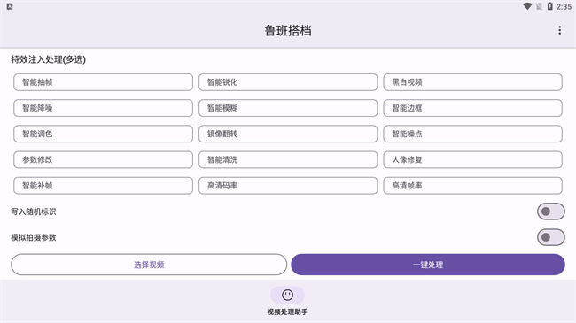Click the Wi-Fi status icon
Viewport: 576px width, 323px height.
pos(527,6)
